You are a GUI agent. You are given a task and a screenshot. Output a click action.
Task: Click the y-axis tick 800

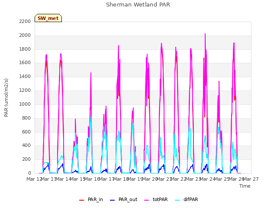tap(26, 118)
